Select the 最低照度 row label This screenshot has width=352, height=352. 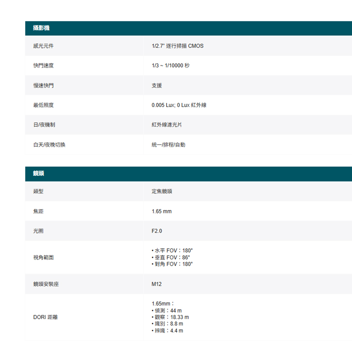(x=43, y=105)
